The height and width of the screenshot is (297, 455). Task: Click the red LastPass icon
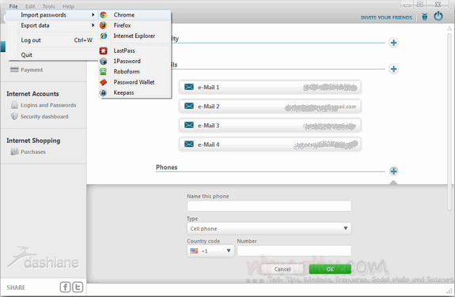[104, 51]
